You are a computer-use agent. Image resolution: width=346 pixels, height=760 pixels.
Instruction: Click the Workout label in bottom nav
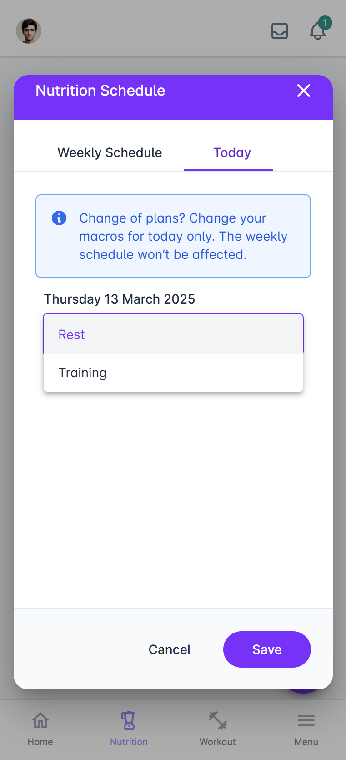coord(218,742)
